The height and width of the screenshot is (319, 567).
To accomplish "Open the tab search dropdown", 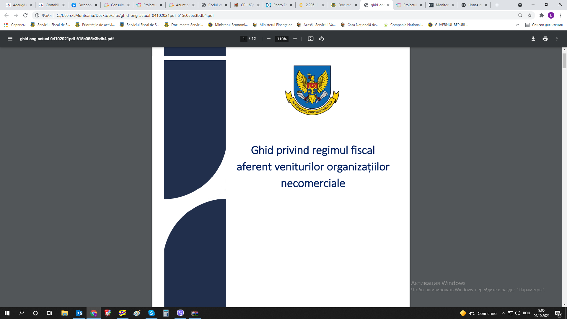I will click(520, 5).
